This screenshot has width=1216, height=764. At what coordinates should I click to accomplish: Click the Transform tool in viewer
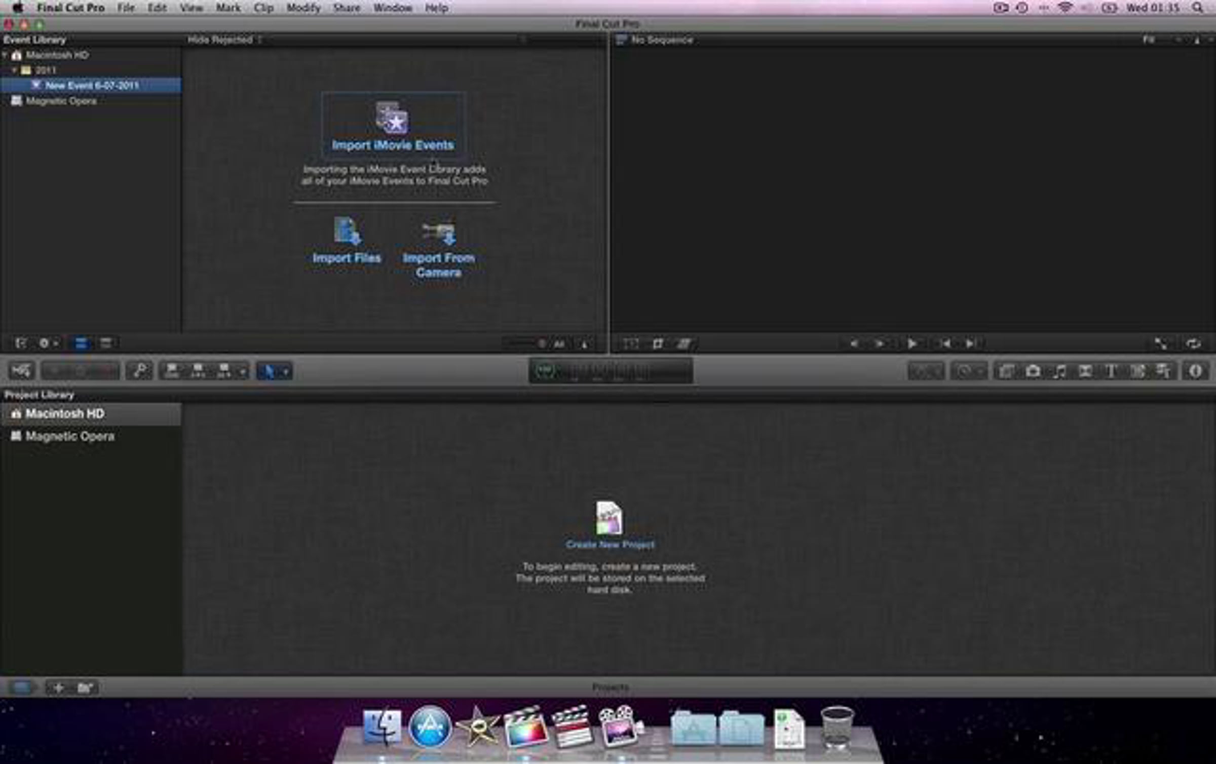[631, 344]
